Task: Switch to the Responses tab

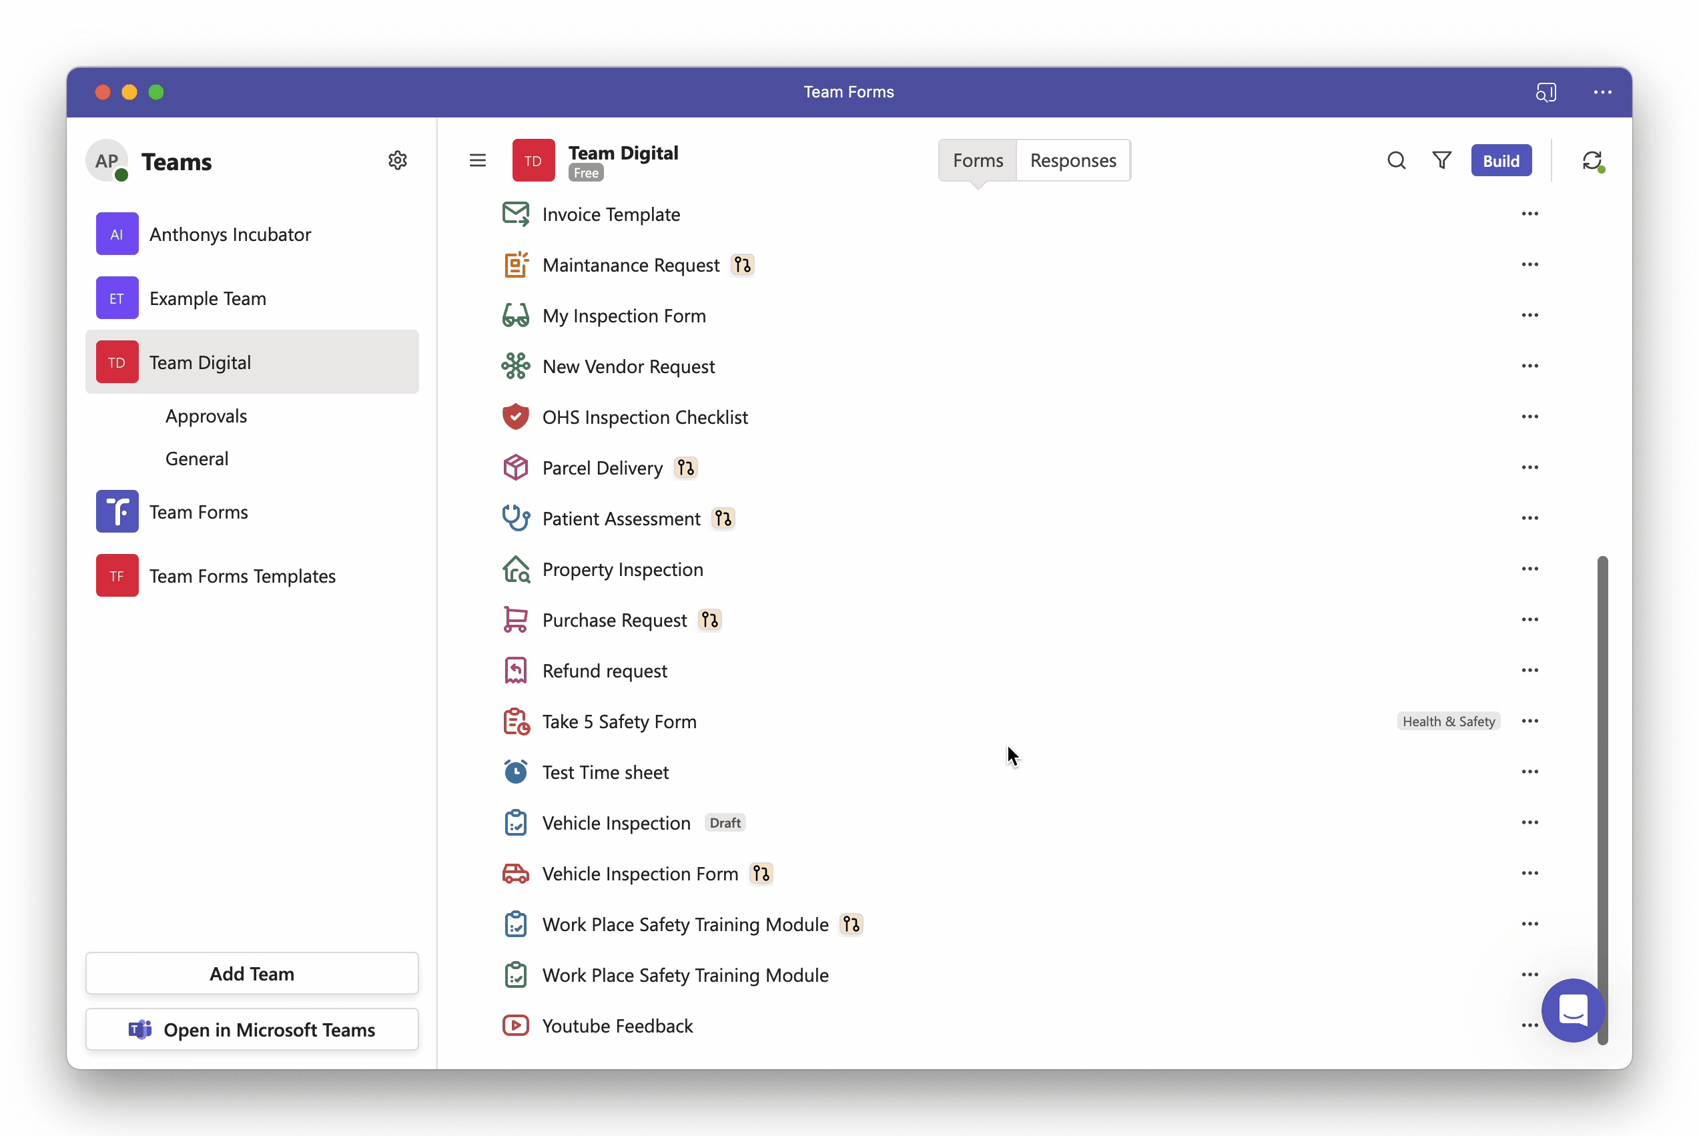Action: pyautogui.click(x=1072, y=160)
